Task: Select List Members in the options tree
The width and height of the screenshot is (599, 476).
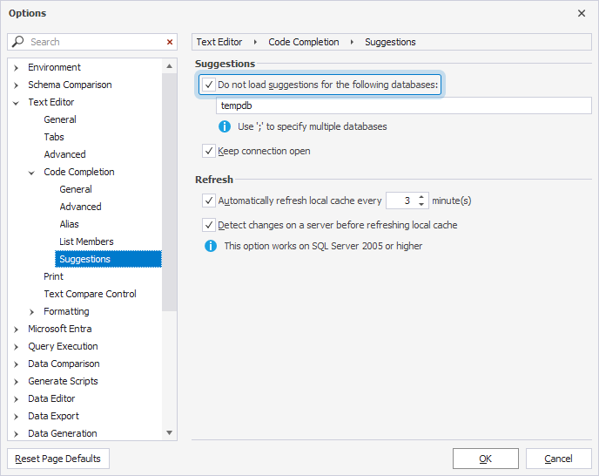Action: [x=86, y=241]
